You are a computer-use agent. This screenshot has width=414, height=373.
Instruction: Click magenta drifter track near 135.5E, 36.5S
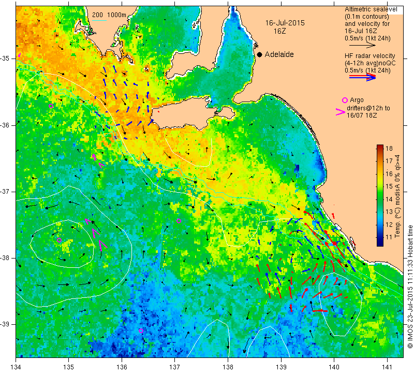pos(97,161)
